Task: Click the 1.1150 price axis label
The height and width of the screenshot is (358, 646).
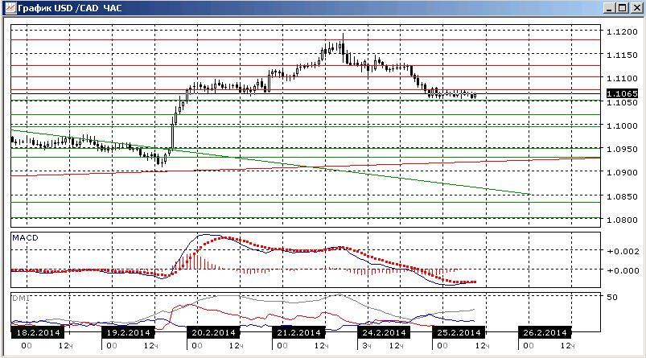Action: pyautogui.click(x=622, y=55)
